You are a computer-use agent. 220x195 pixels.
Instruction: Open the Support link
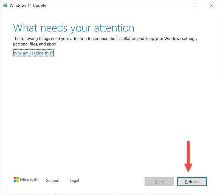53,180
